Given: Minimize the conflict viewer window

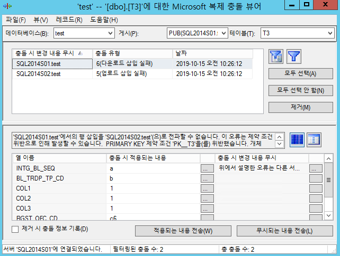Looking at the screenshot, I should point(292,5).
